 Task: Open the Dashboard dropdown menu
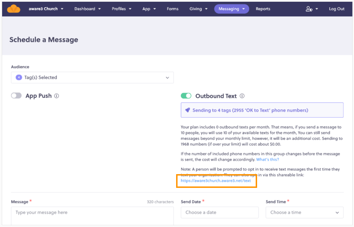click(x=88, y=9)
